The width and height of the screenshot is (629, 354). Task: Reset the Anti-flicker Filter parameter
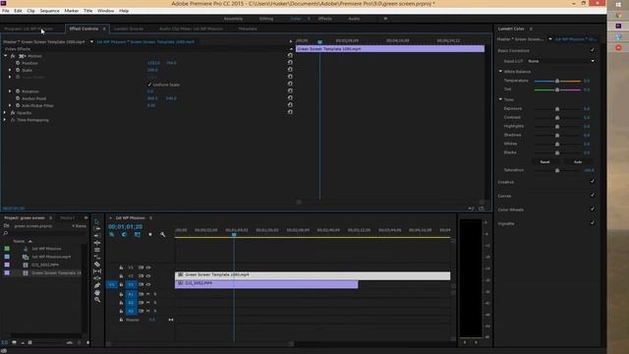pyautogui.click(x=290, y=105)
